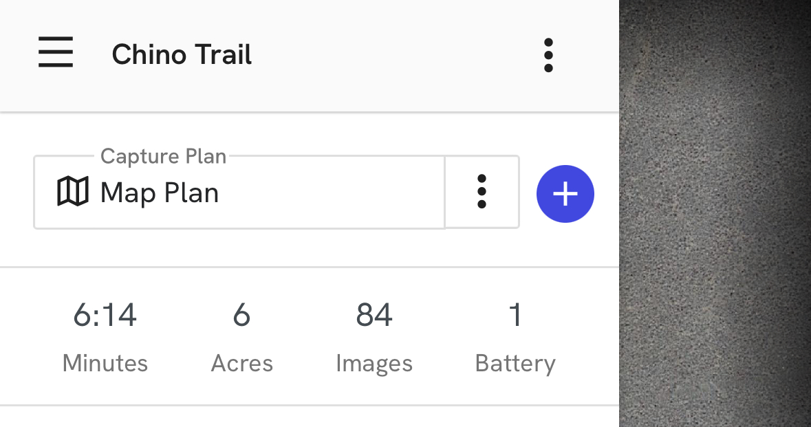Open Map Plan options three-dot menu
The image size is (811, 427).
[482, 192]
